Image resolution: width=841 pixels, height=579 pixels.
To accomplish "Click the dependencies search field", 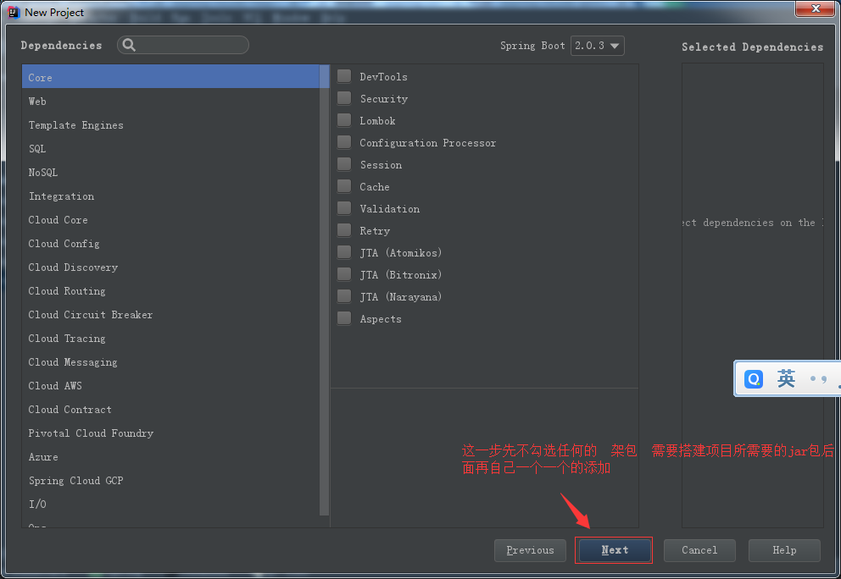I will 183,45.
